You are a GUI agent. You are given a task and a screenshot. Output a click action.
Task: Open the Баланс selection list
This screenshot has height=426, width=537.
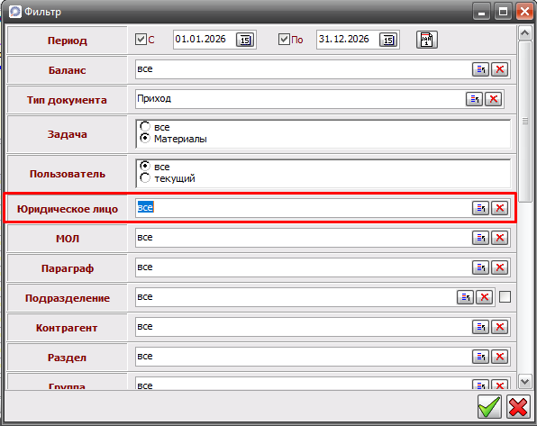tap(480, 69)
